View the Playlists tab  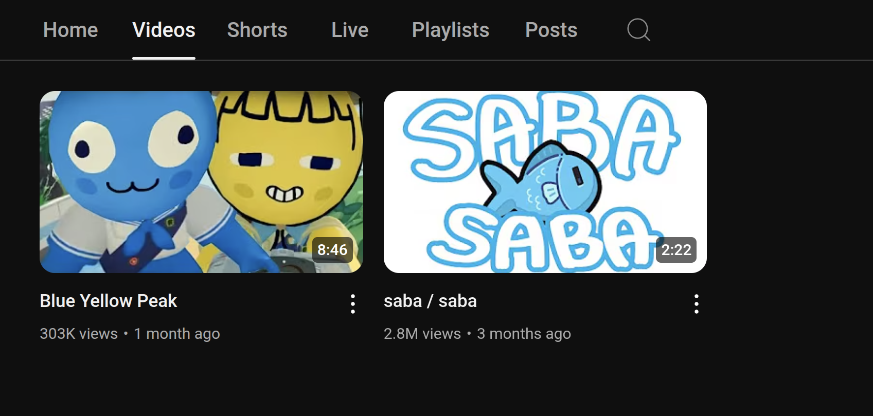(451, 30)
